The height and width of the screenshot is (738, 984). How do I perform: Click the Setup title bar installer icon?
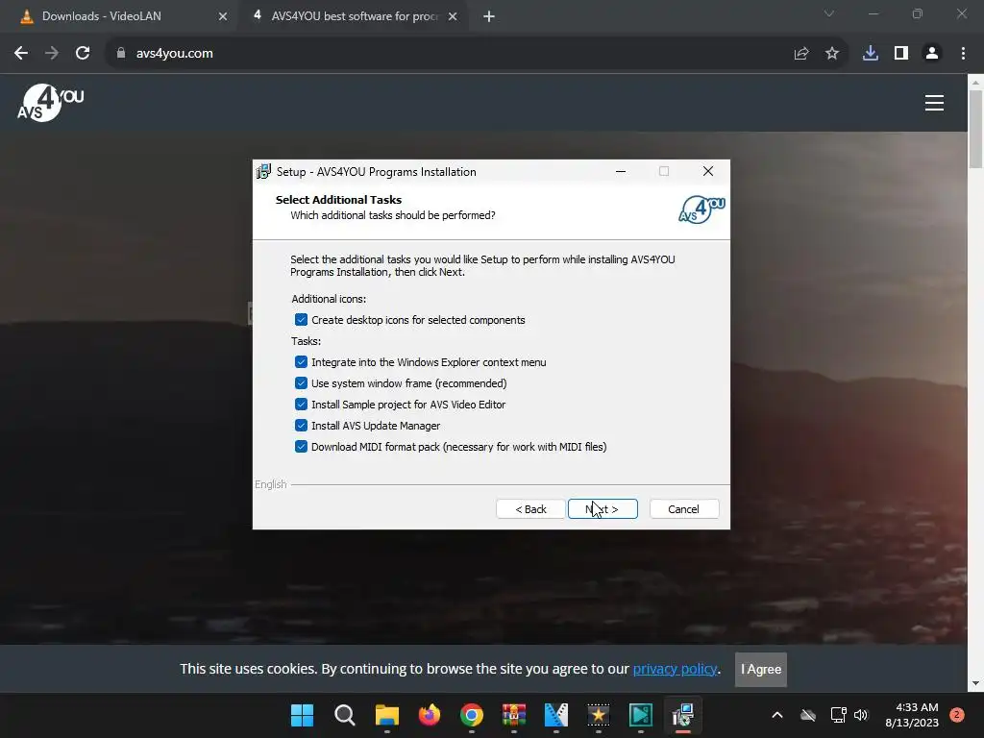click(263, 171)
